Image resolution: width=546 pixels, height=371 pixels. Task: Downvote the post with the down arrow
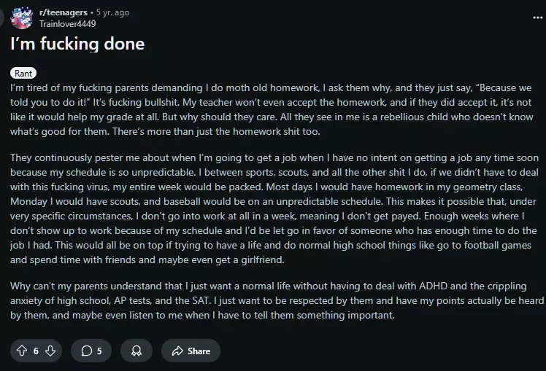pos(50,351)
